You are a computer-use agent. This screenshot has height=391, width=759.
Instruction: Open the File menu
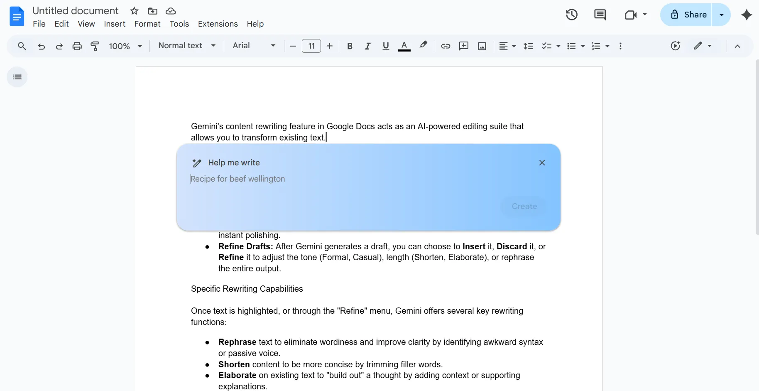point(39,24)
